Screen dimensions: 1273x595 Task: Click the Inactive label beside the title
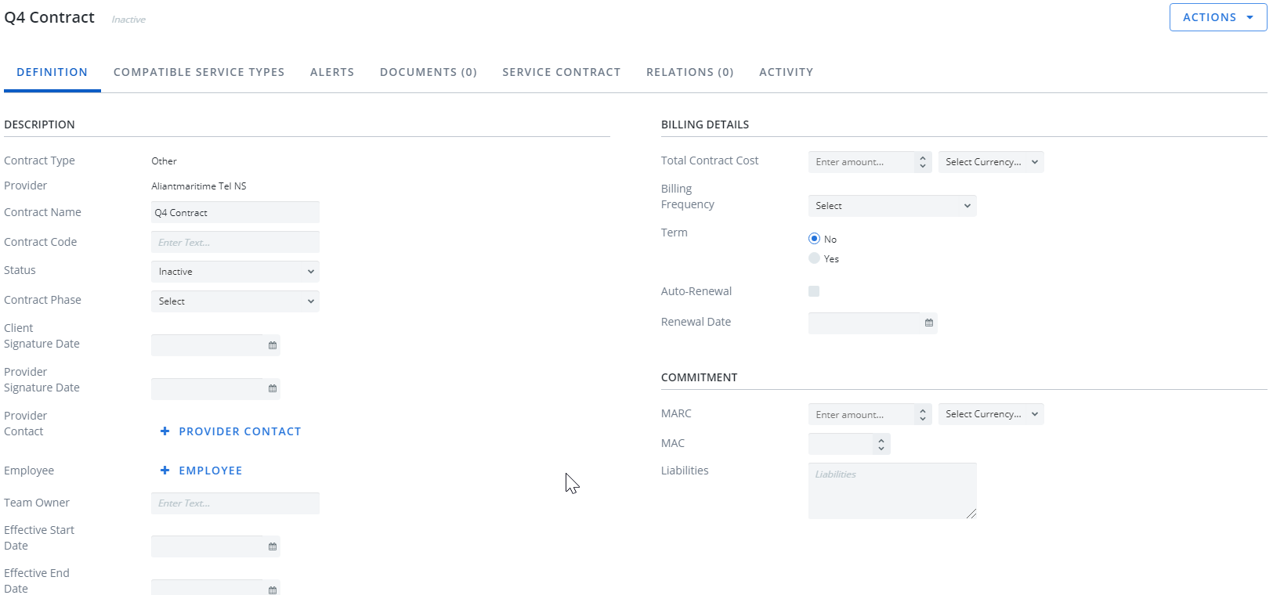[x=128, y=20]
